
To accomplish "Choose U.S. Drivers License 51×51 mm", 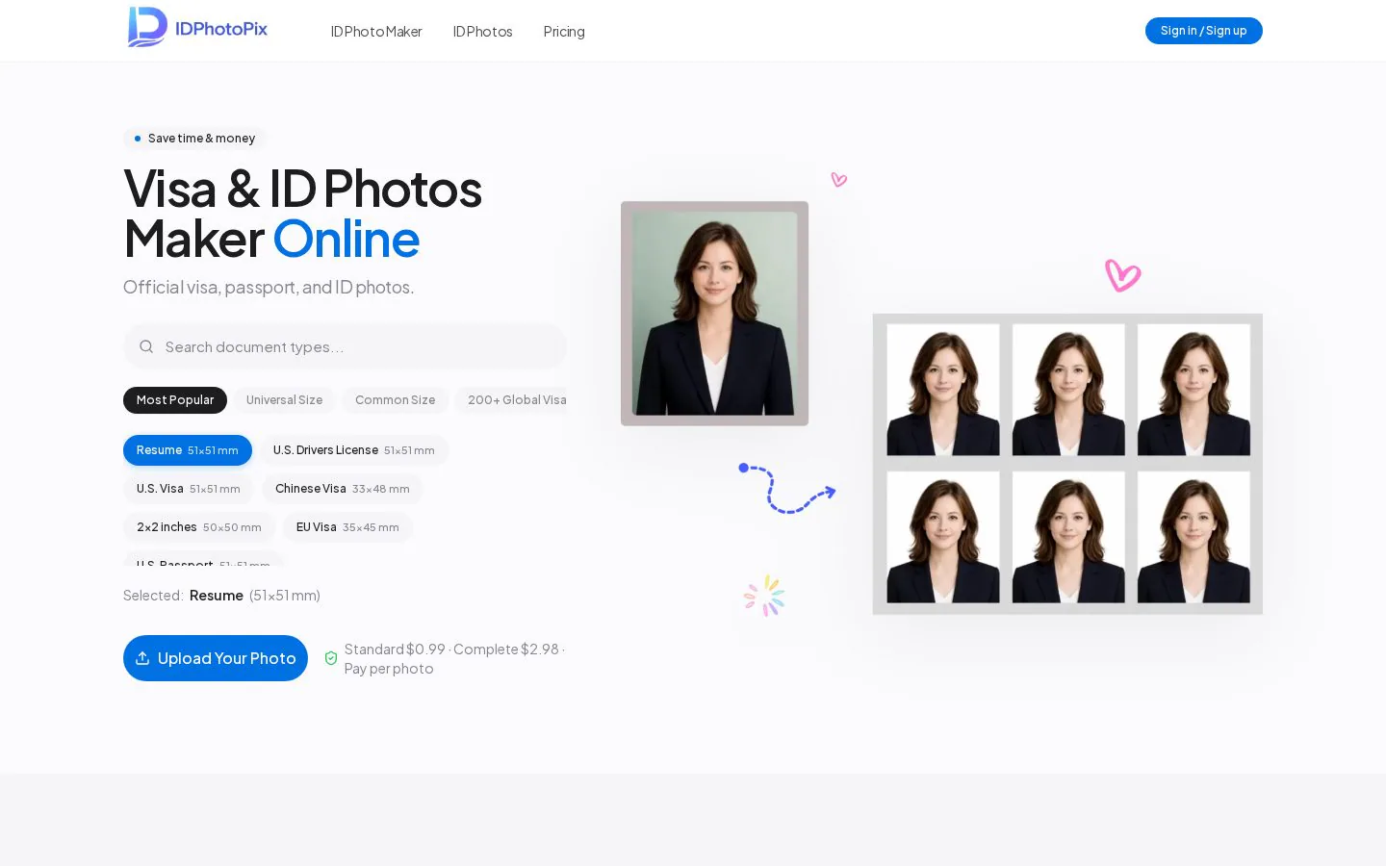I will pyautogui.click(x=354, y=450).
